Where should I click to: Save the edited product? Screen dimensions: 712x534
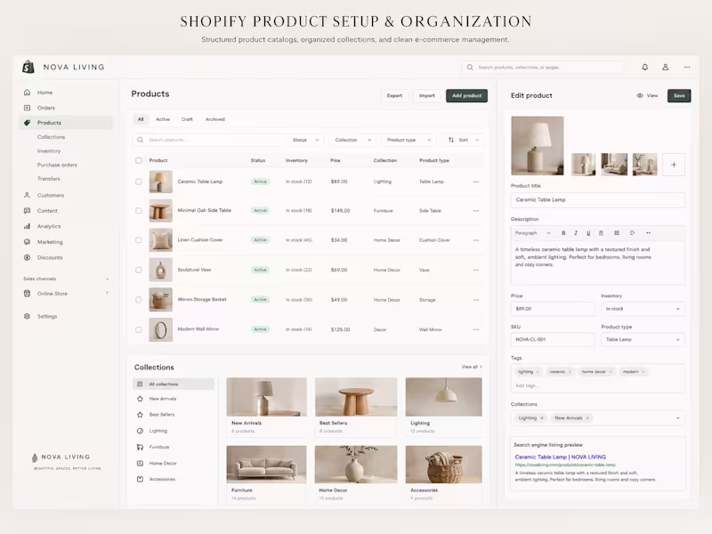point(679,96)
